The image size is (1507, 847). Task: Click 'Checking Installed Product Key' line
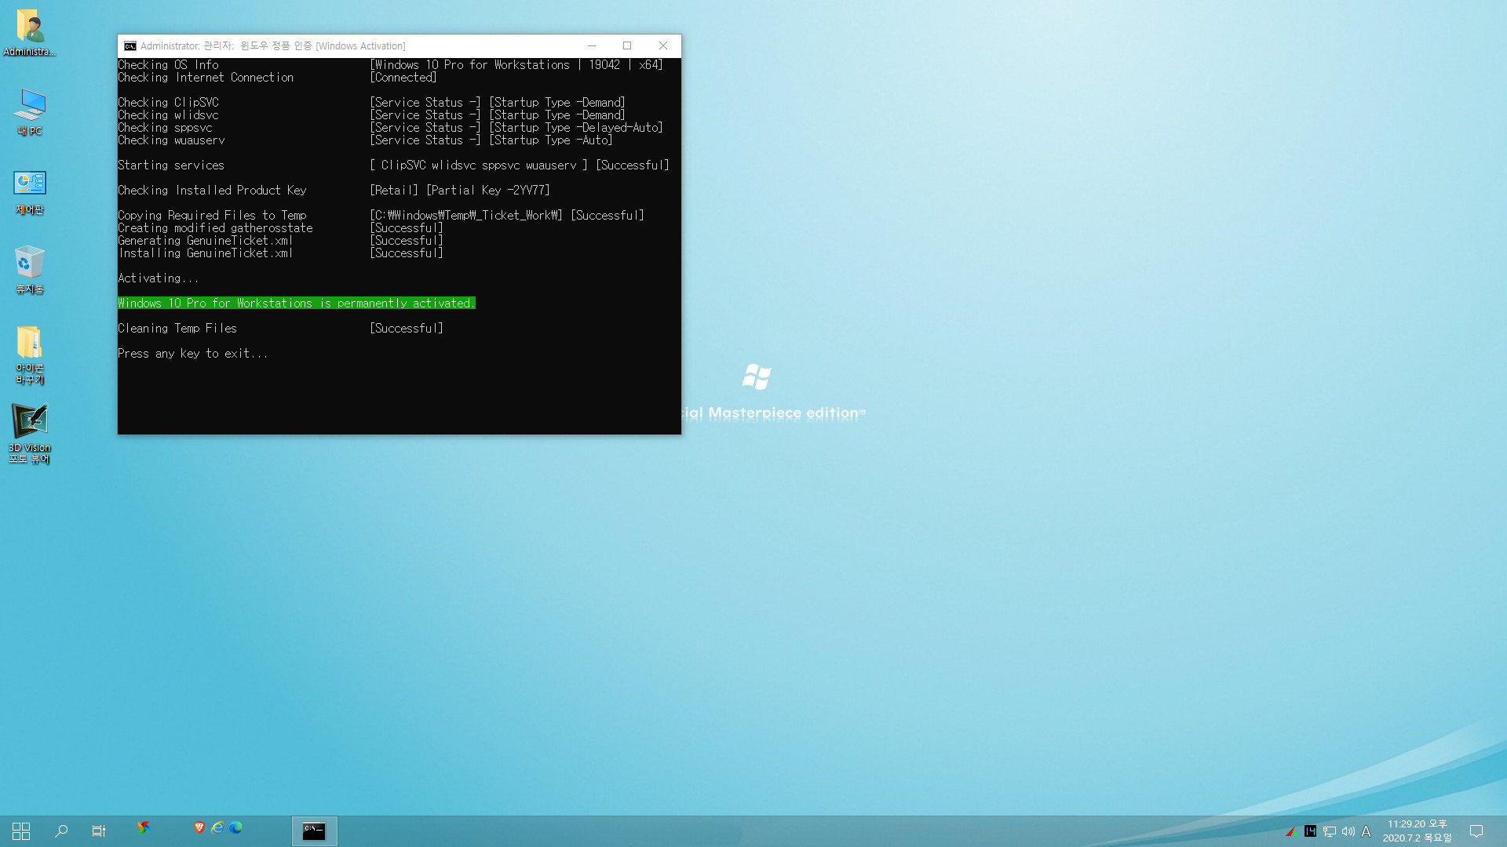click(x=212, y=191)
